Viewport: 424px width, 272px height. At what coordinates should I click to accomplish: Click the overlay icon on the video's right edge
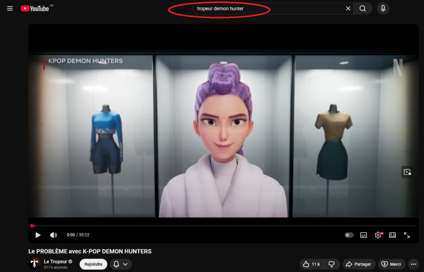click(x=407, y=172)
